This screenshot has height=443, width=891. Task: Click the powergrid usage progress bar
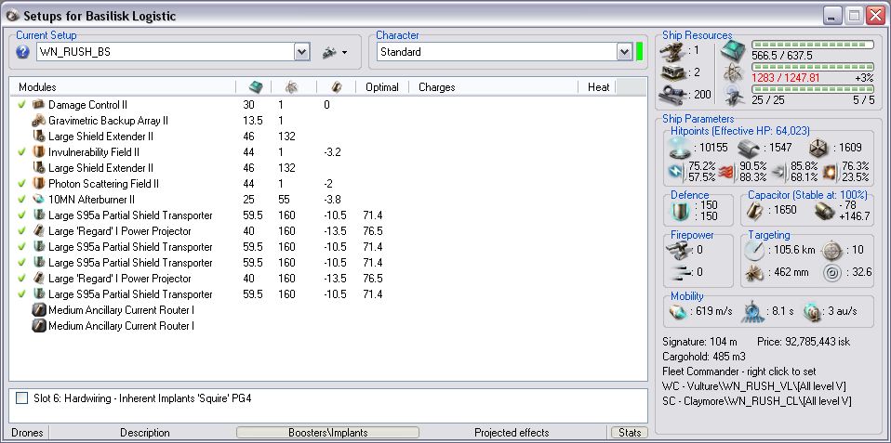pyautogui.click(x=813, y=67)
